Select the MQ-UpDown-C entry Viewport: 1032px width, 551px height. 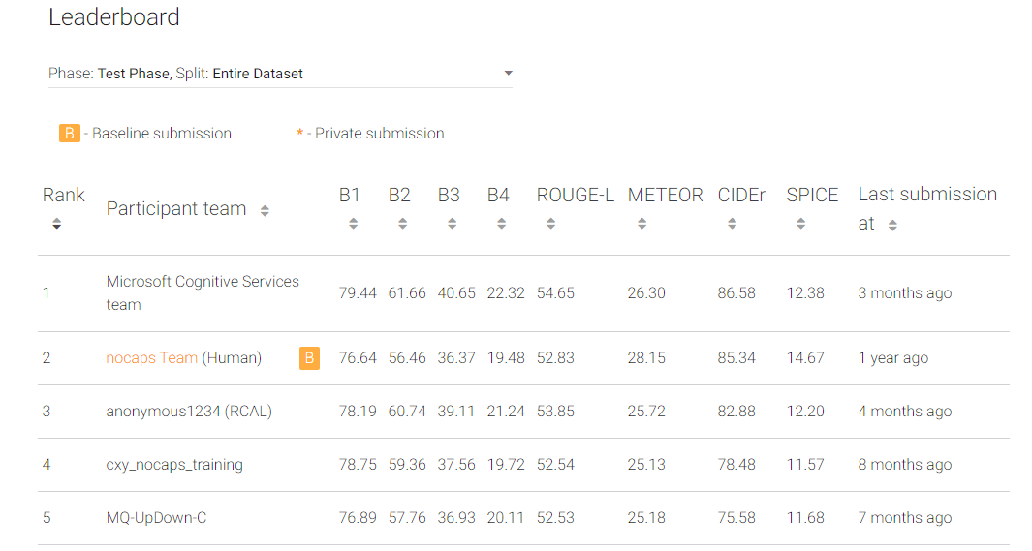(x=157, y=517)
